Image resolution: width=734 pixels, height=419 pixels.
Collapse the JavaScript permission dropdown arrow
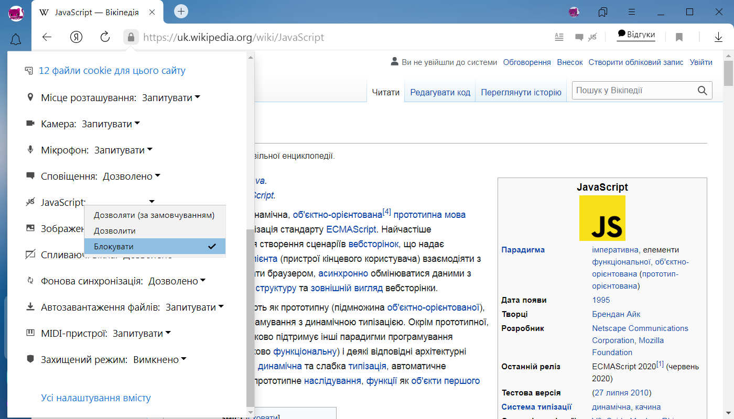coord(152,202)
